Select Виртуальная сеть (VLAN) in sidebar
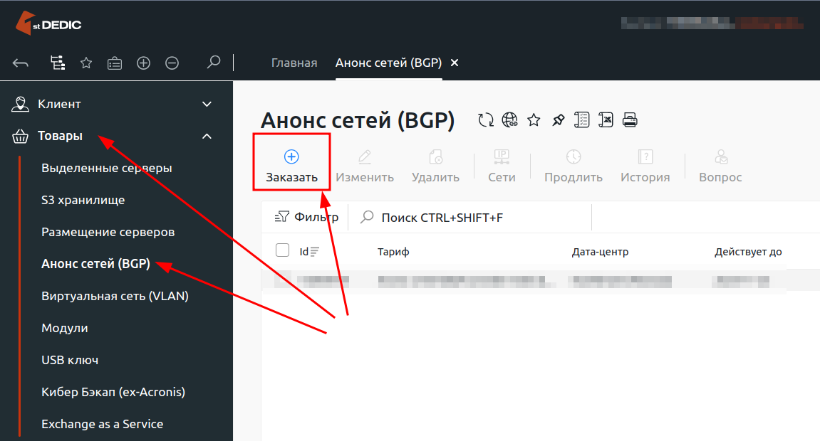Screen dimensions: 820x441 (115, 297)
